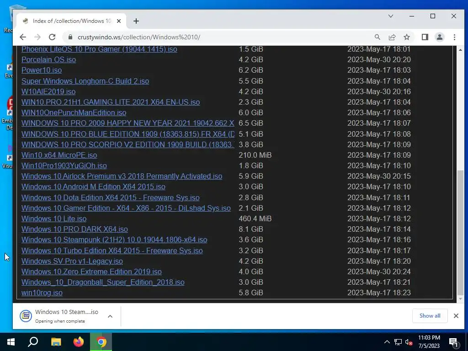468x351 pixels.
Task: Open the page zoom magnifier icon
Action: coord(377,37)
